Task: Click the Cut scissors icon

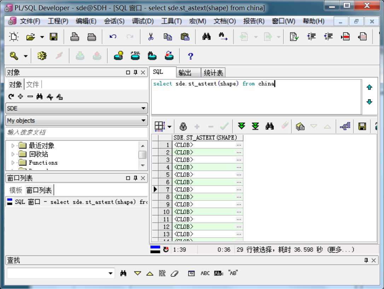Action: point(151,37)
